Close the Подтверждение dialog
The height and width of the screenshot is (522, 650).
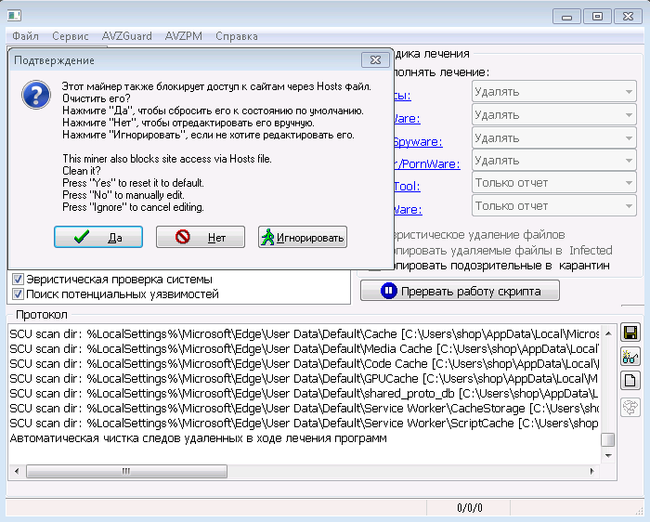375,60
